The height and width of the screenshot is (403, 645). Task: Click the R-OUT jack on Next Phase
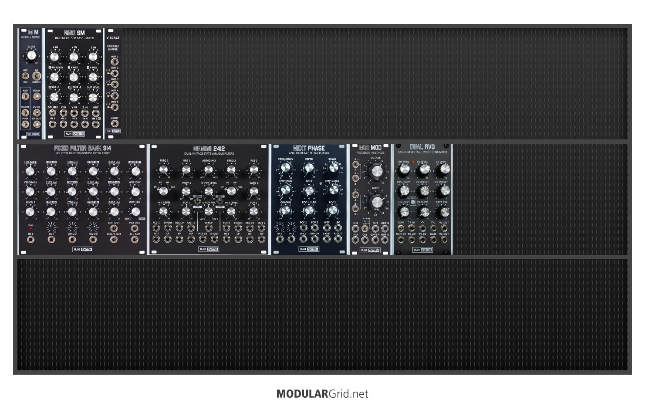pos(338,239)
